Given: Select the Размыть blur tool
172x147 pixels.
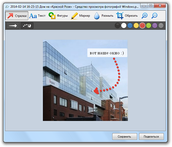Looking at the screenshot, I should click(x=104, y=16).
